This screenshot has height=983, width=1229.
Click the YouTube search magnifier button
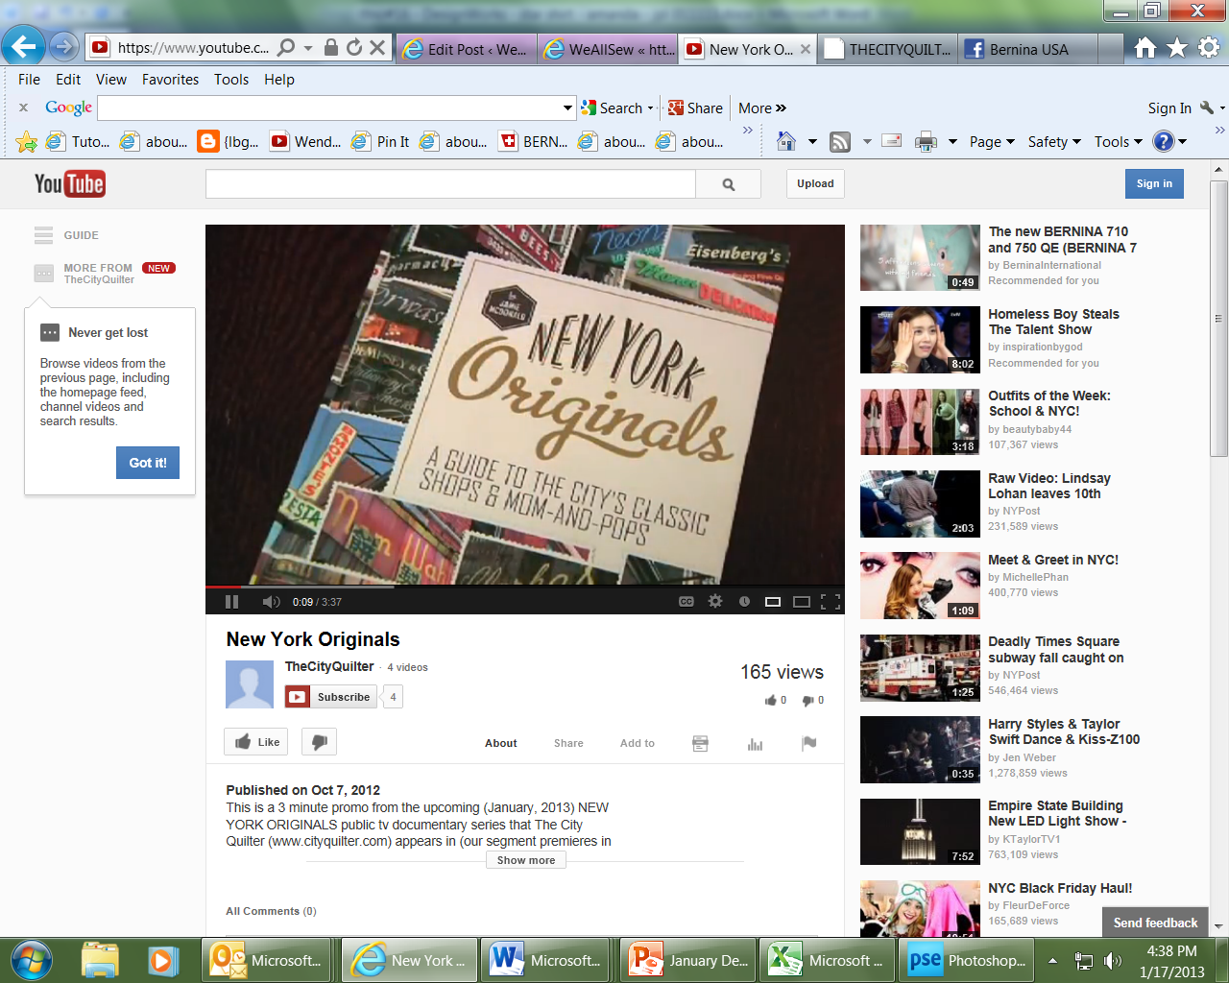point(728,184)
